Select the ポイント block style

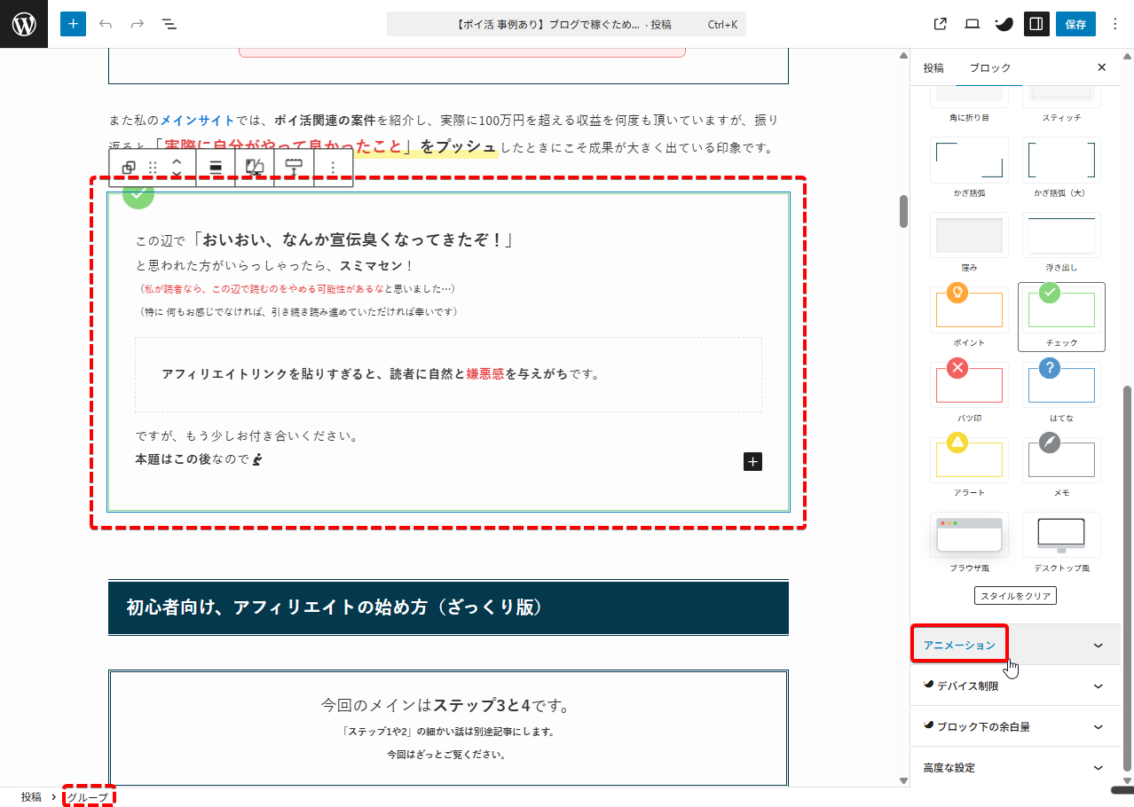(969, 309)
